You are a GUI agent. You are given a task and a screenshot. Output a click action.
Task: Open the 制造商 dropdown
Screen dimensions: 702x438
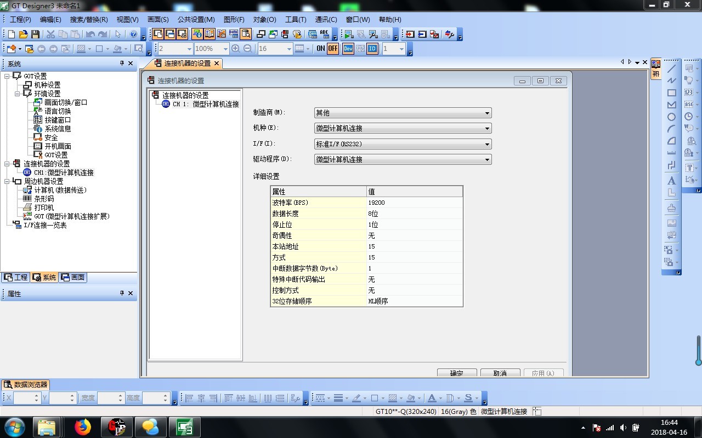[403, 113]
